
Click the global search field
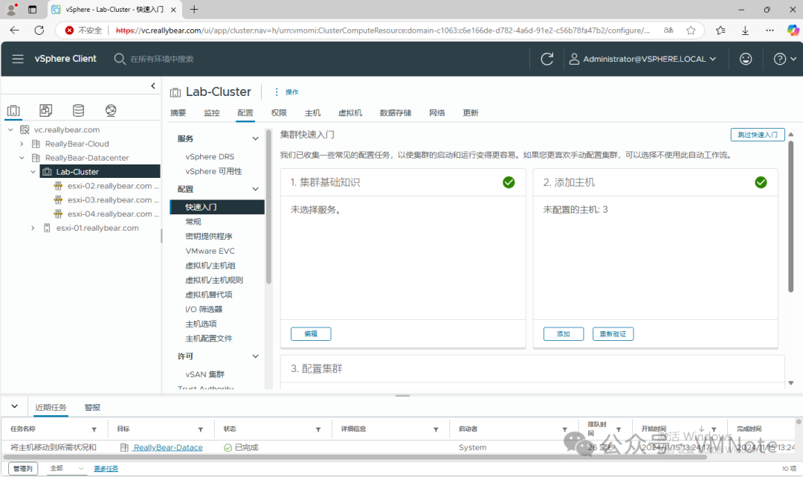(162, 59)
